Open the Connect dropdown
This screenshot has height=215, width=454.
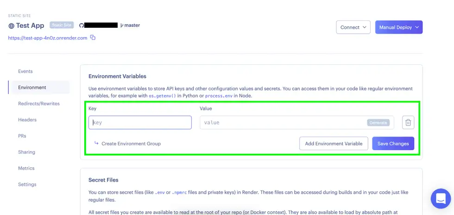353,27
